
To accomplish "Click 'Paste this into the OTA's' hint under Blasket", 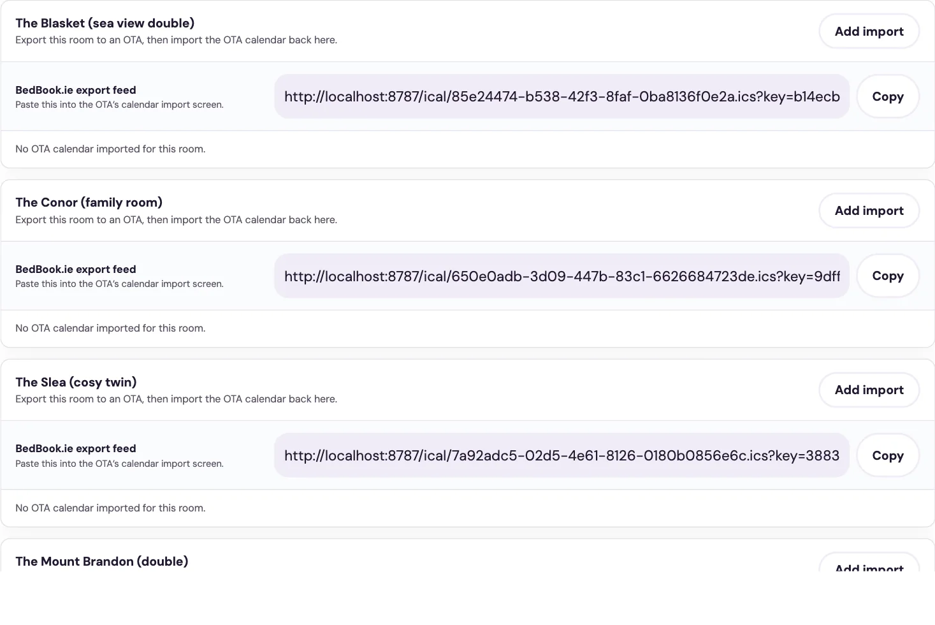I will tap(119, 105).
